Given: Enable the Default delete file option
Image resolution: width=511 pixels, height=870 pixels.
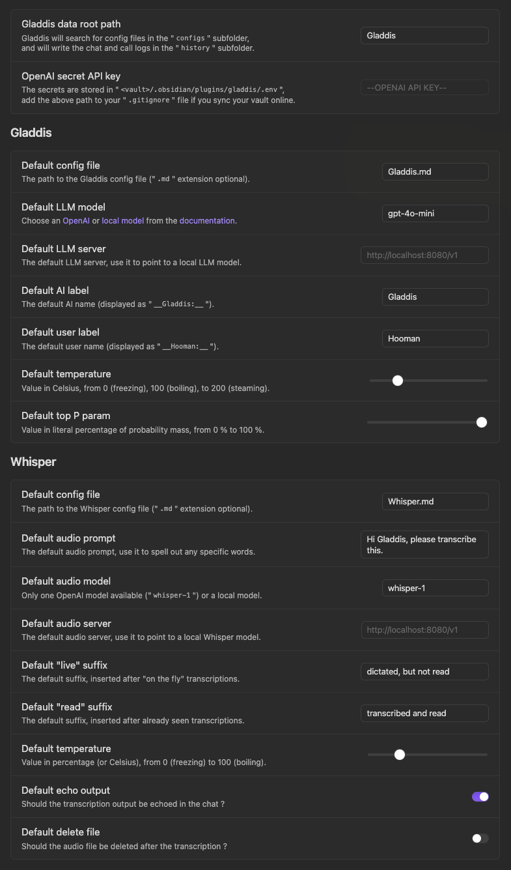Looking at the screenshot, I should pos(480,838).
